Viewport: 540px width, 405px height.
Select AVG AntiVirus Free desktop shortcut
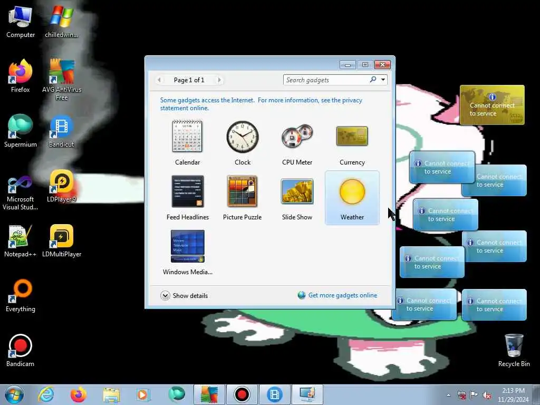pyautogui.click(x=61, y=80)
